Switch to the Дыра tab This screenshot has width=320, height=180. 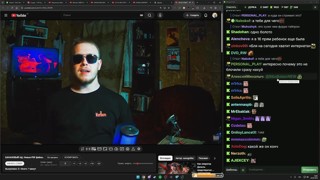(164, 2)
